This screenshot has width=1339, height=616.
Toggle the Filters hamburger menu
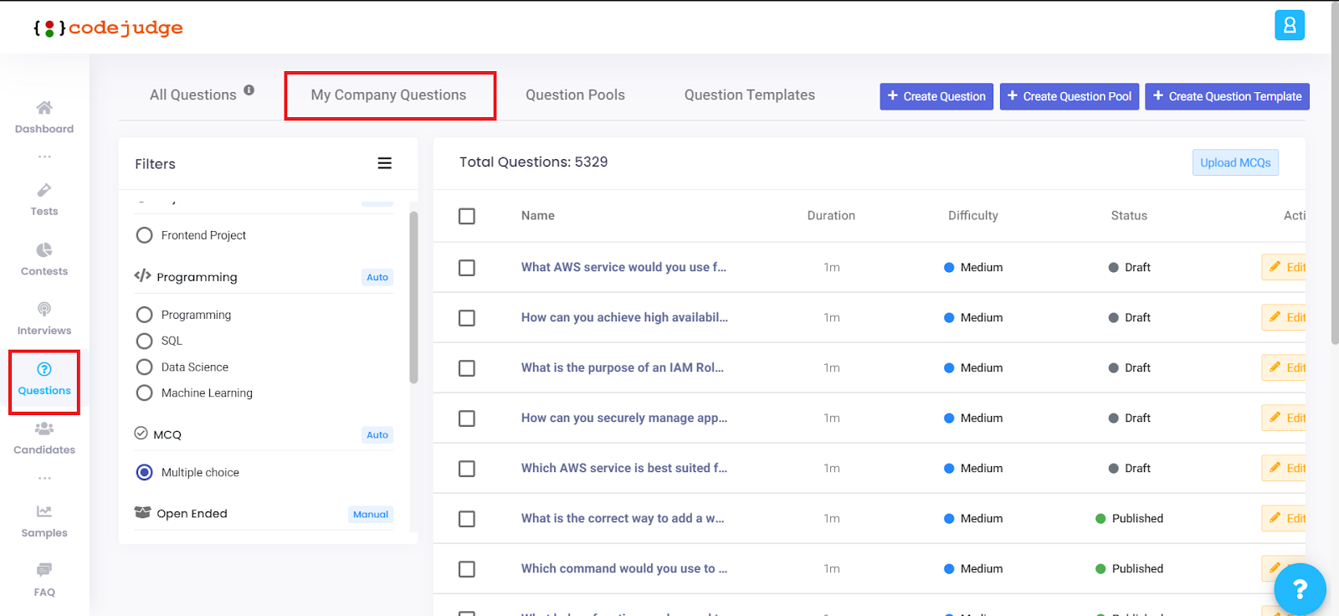pyautogui.click(x=385, y=163)
